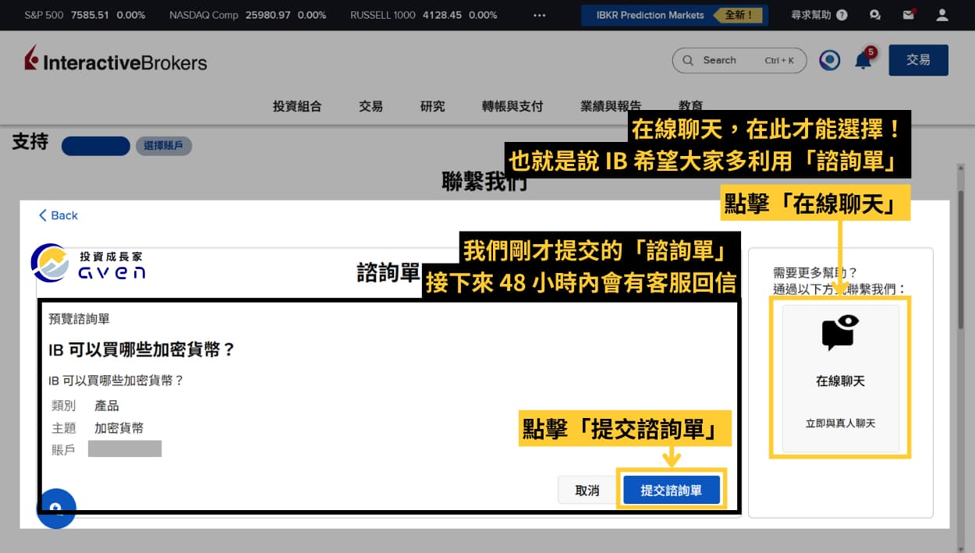Viewport: 975px width, 553px height.
Task: Open the 業績與報告 menu
Action: point(611,106)
